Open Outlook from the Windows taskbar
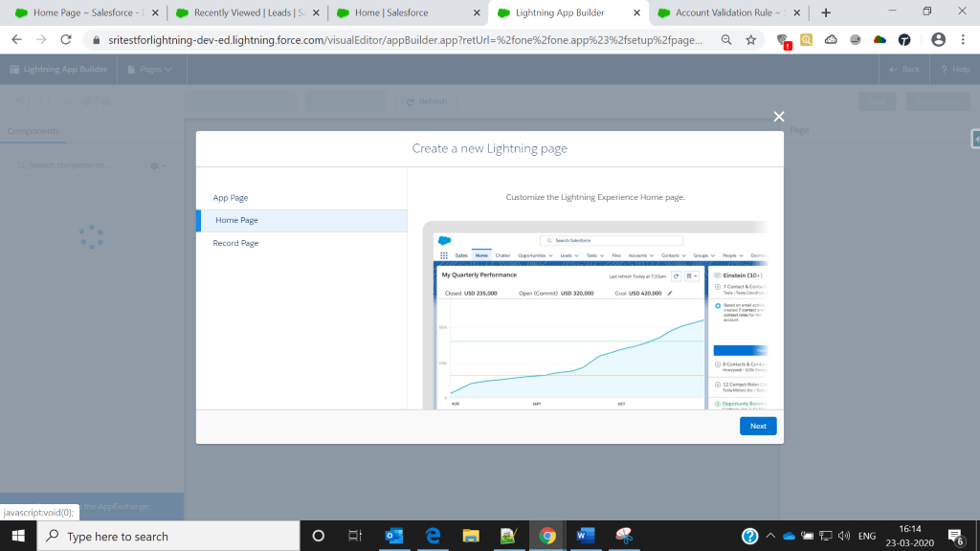The height and width of the screenshot is (551, 980). point(393,536)
